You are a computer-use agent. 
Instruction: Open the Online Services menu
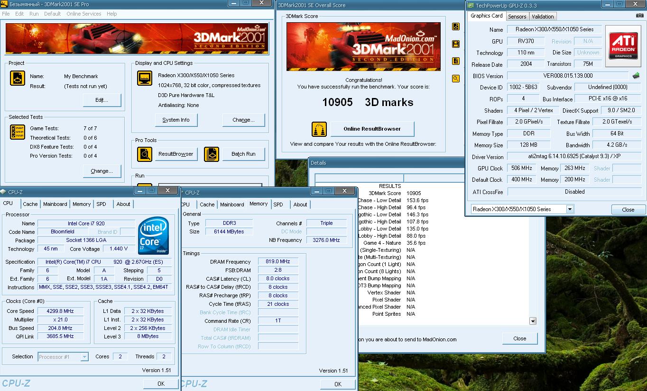point(84,14)
